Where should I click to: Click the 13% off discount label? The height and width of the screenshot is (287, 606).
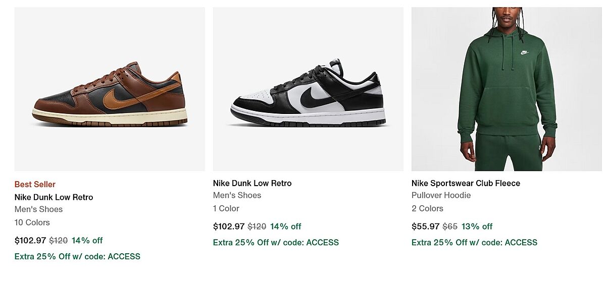(x=477, y=226)
